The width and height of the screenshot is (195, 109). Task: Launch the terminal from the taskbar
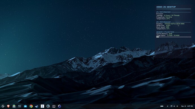click(x=20, y=106)
